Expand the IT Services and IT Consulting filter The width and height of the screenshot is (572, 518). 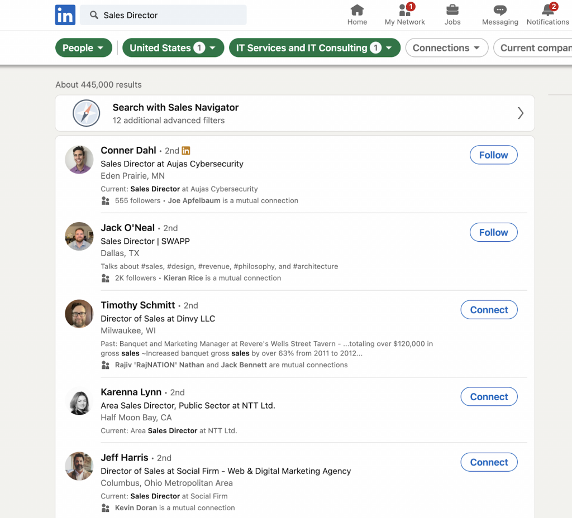pos(314,48)
